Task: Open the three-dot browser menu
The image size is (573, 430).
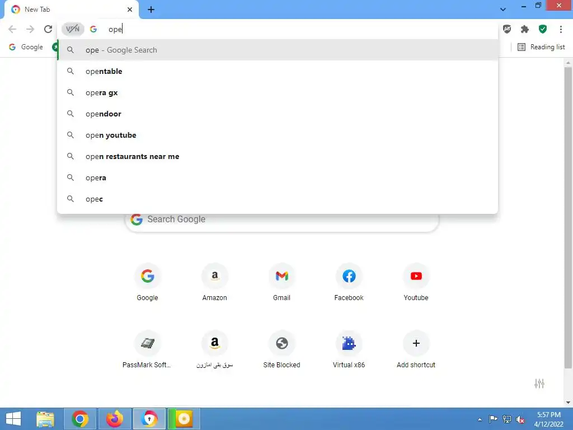Action: pos(561,29)
